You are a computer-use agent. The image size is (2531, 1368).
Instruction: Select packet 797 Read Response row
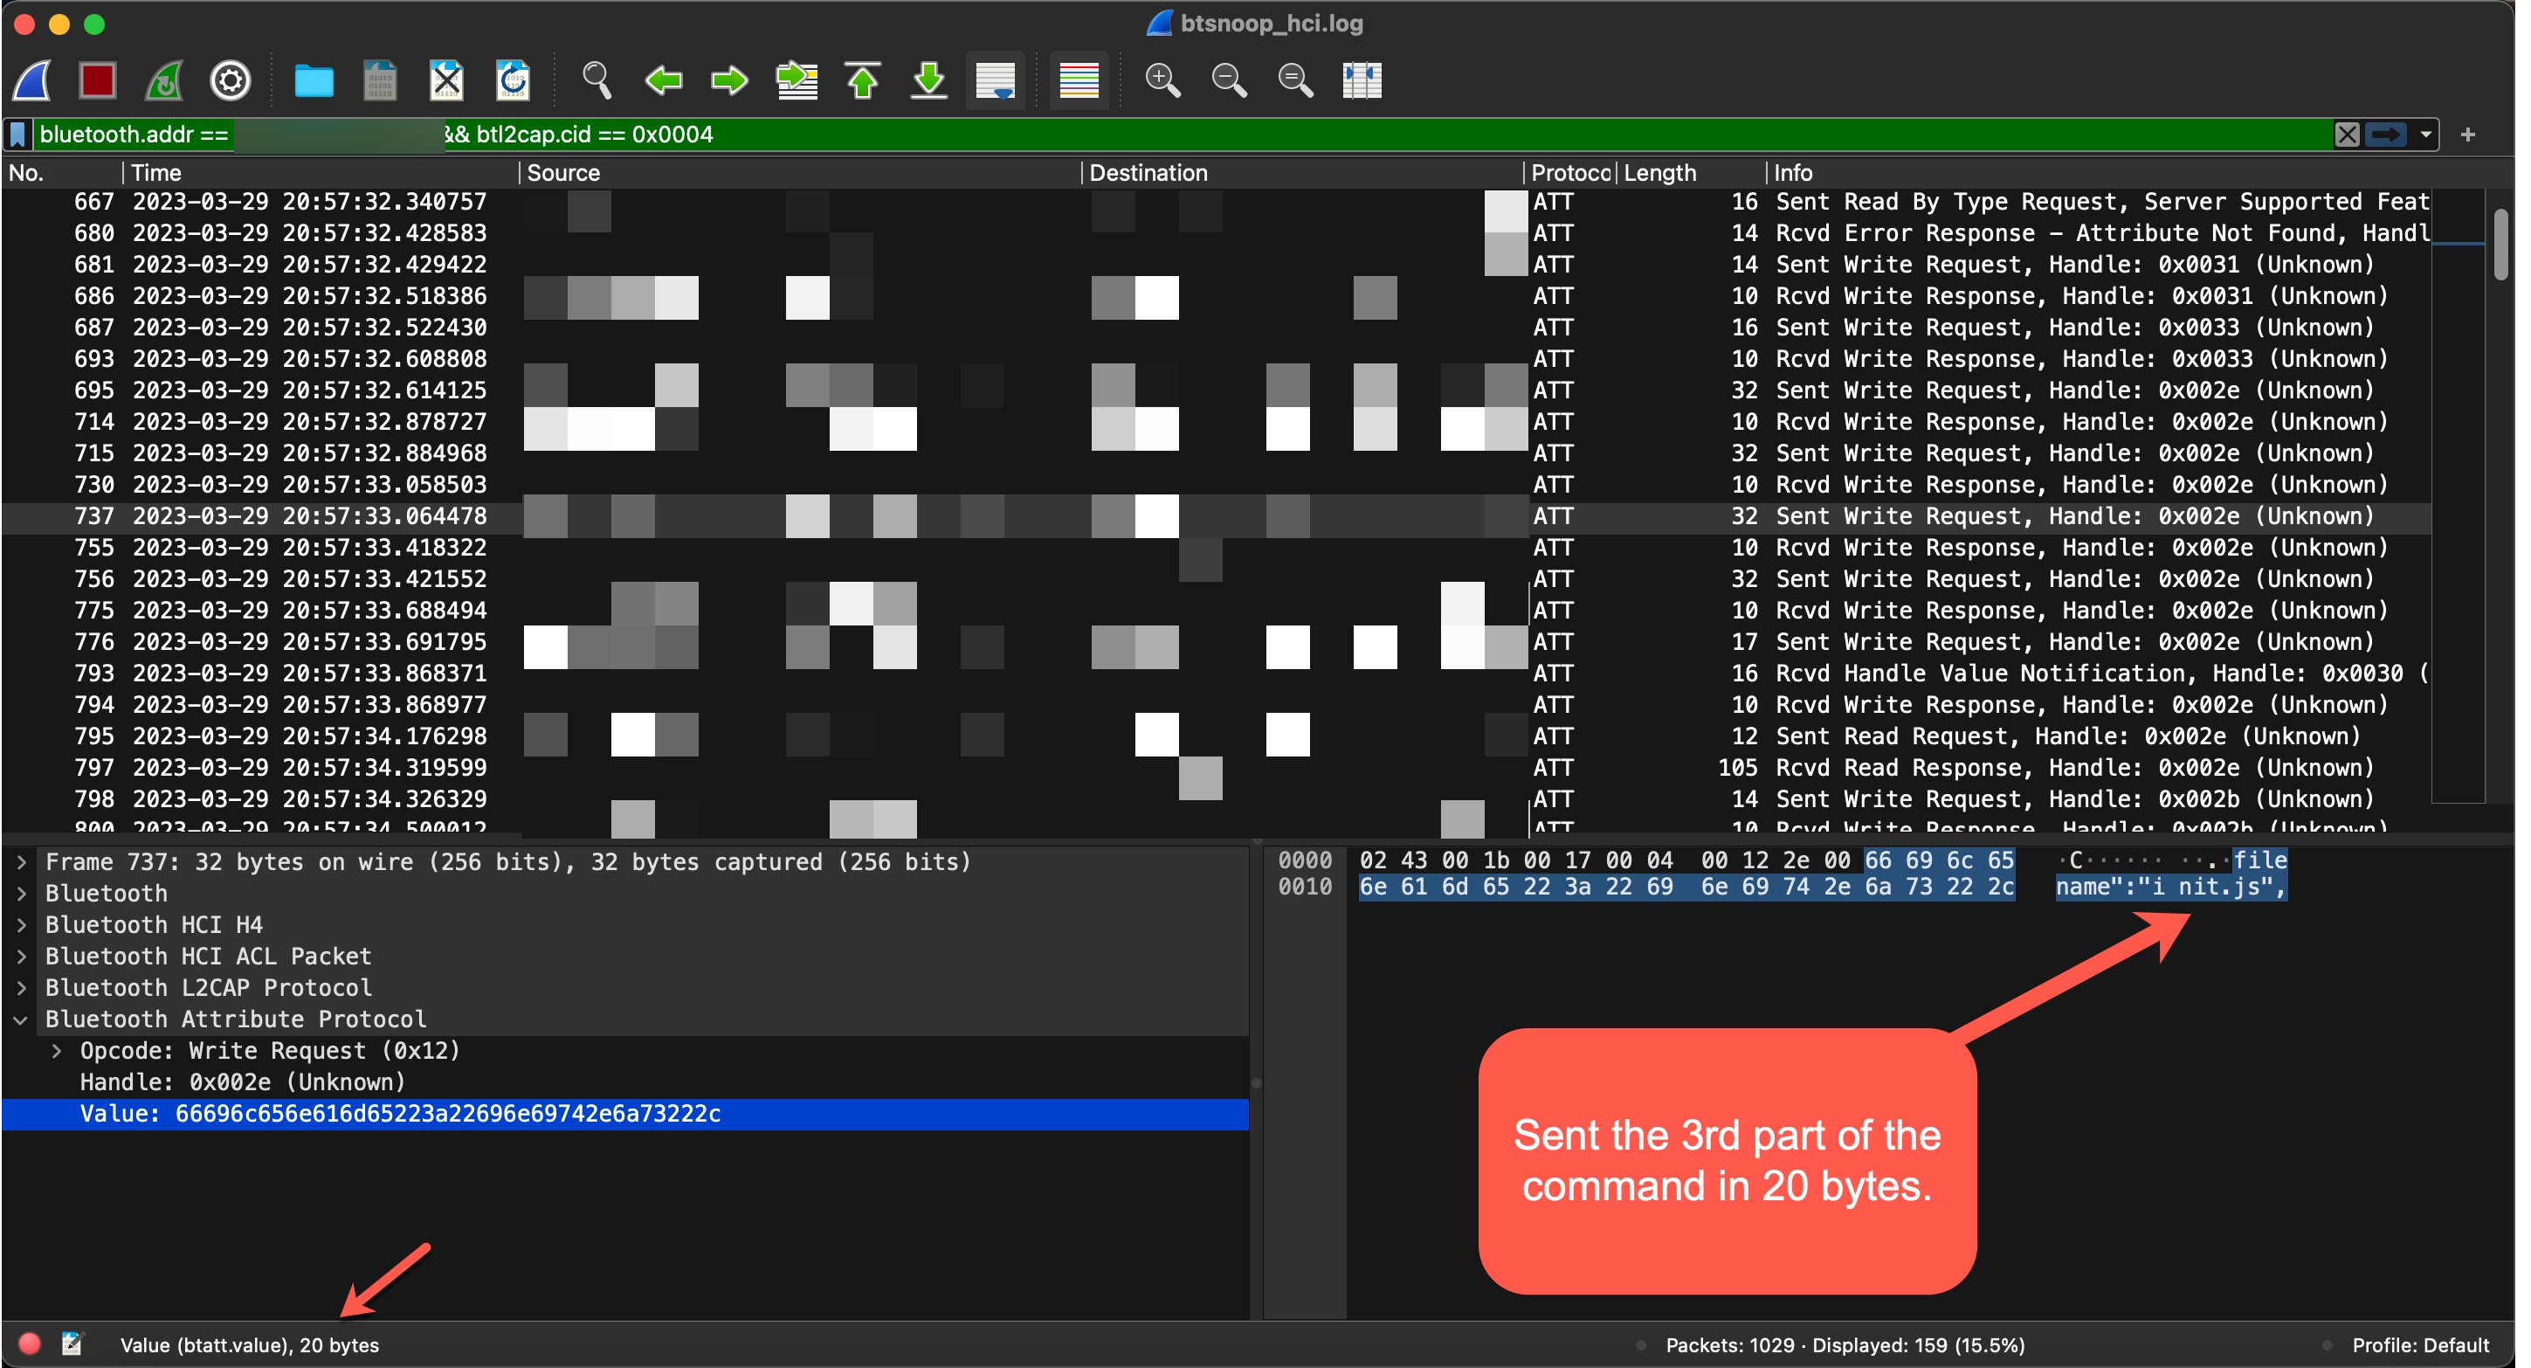point(1217,768)
